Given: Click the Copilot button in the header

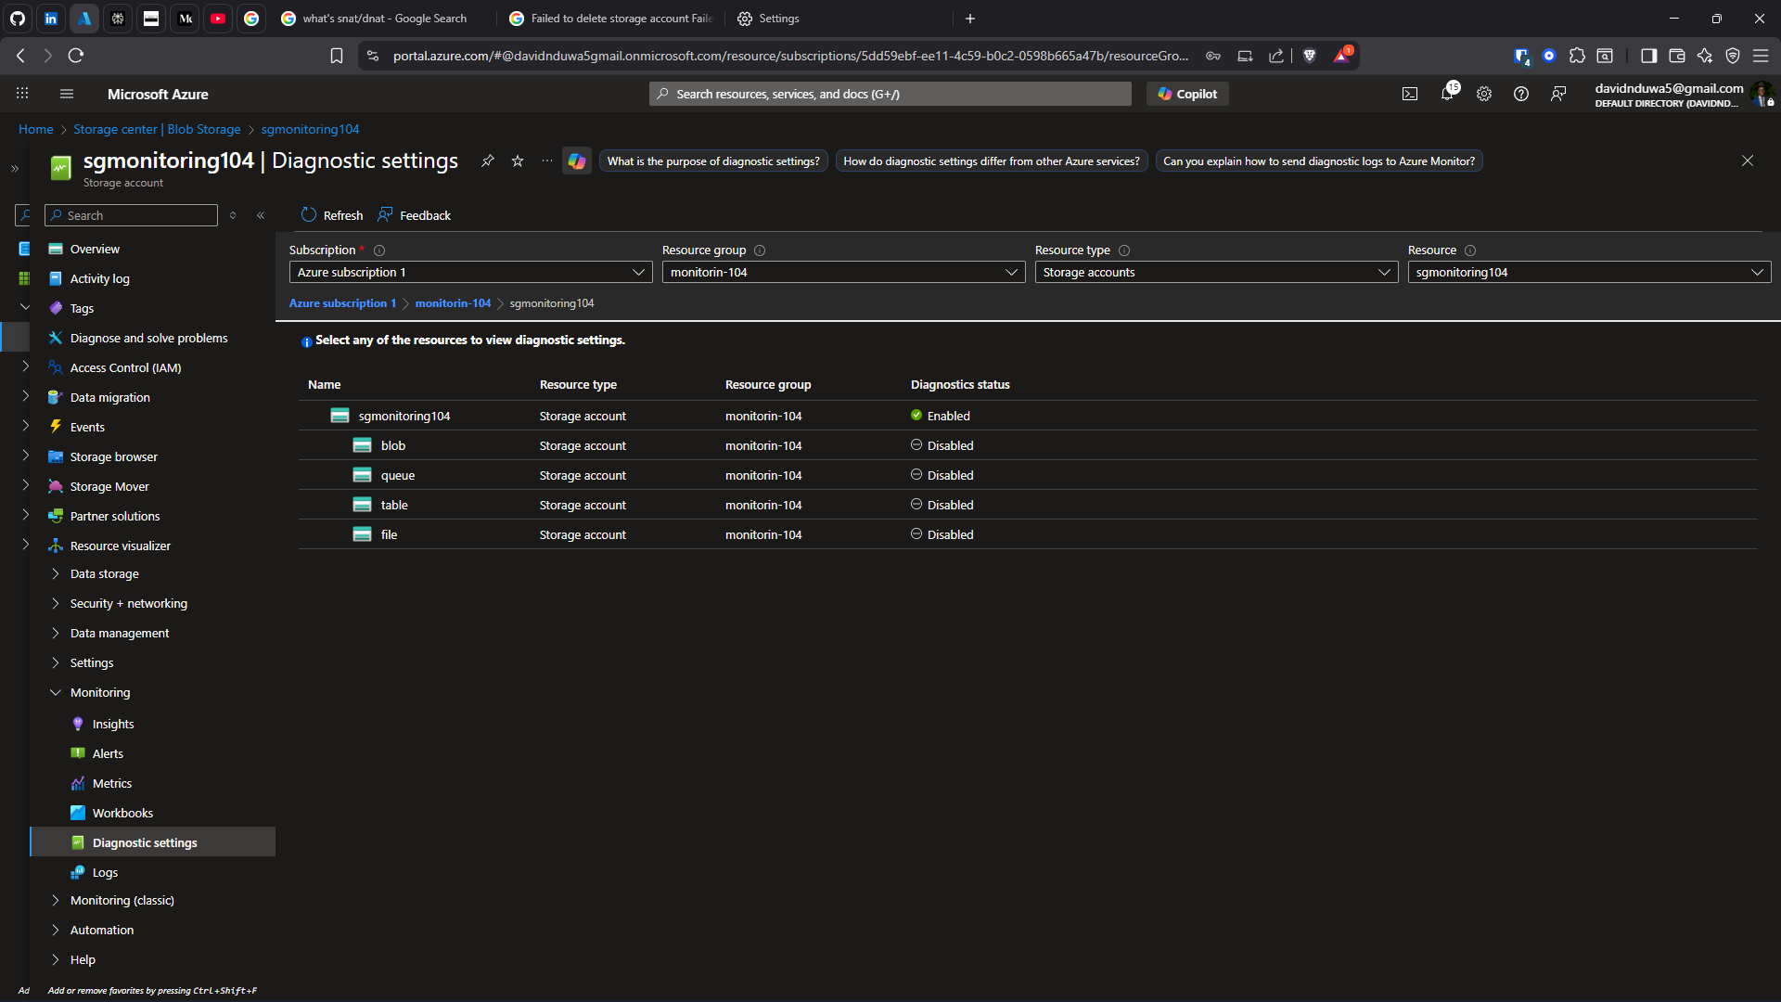Looking at the screenshot, I should tap(1187, 94).
